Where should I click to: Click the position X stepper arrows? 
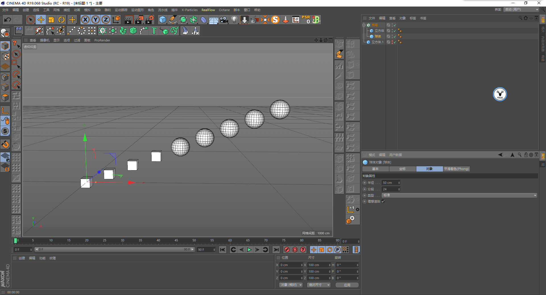(x=302, y=265)
